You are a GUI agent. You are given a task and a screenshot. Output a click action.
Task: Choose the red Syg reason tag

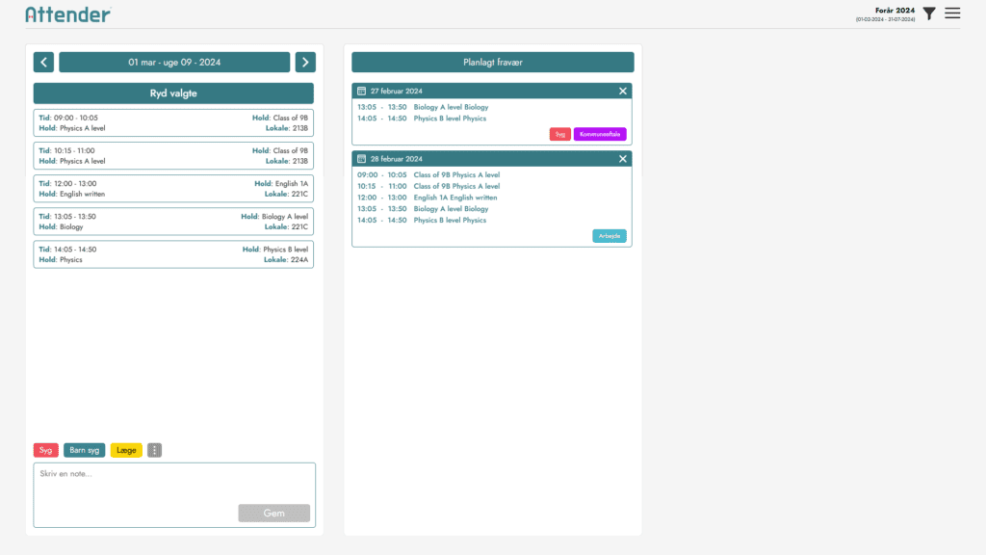click(x=46, y=450)
